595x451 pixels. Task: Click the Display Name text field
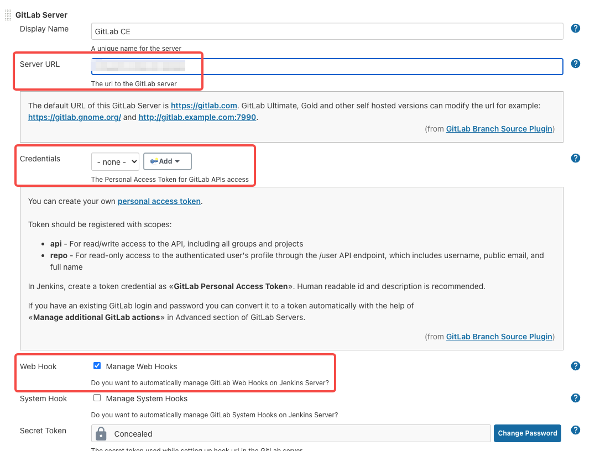pyautogui.click(x=327, y=32)
